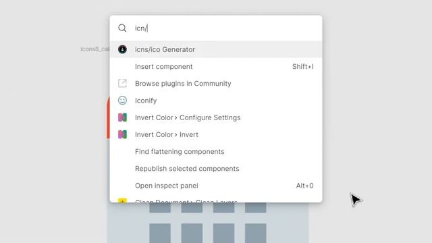The height and width of the screenshot is (243, 432).
Task: Select Find flattening components
Action: pos(216,151)
